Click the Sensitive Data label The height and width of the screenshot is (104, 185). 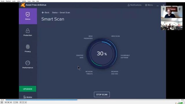(80, 57)
